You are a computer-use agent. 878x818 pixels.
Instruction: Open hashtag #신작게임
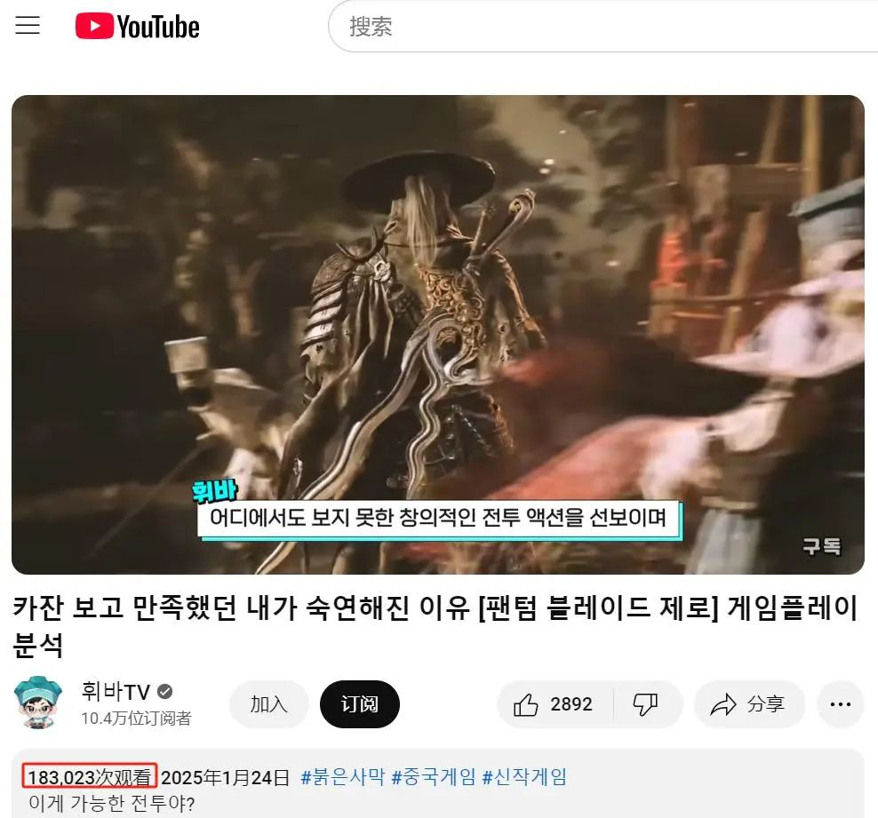pyautogui.click(x=524, y=776)
